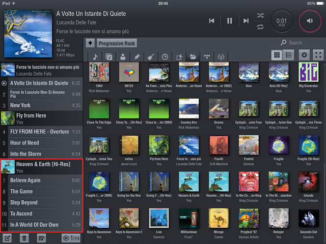Click the volume speaker dial
Image resolution: width=326 pixels, height=244 pixels.
[x=310, y=21]
